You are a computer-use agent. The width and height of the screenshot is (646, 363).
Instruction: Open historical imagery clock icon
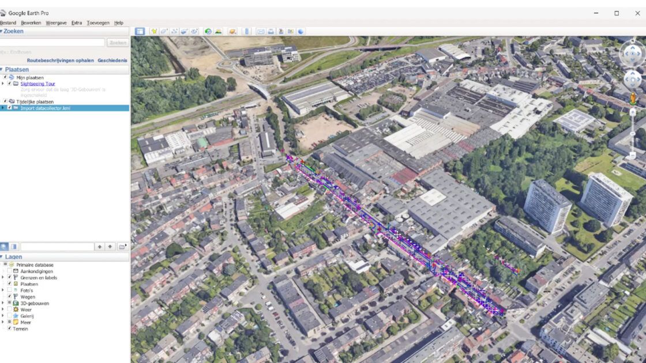(x=208, y=31)
